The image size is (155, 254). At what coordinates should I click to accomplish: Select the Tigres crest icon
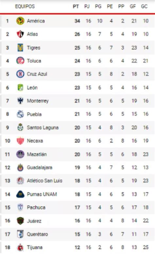click(20, 48)
